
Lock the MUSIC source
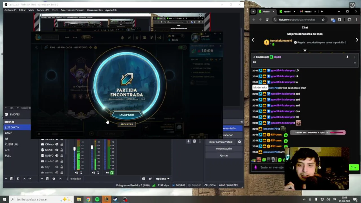[61, 150]
